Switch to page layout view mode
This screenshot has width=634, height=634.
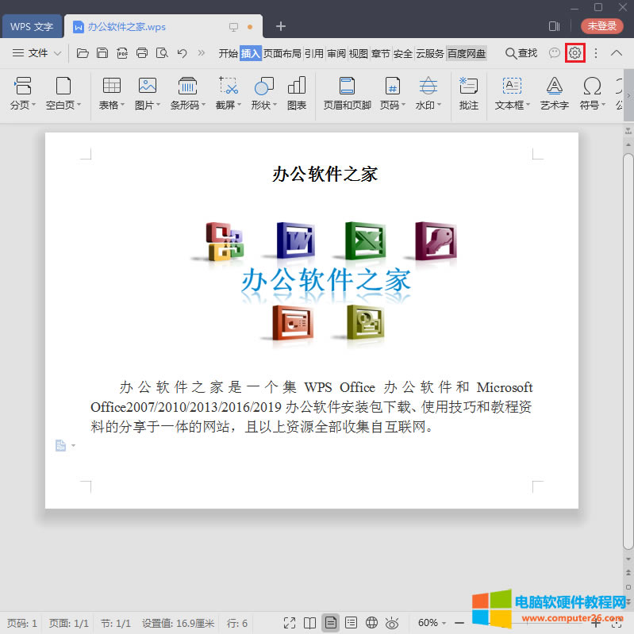[x=330, y=623]
